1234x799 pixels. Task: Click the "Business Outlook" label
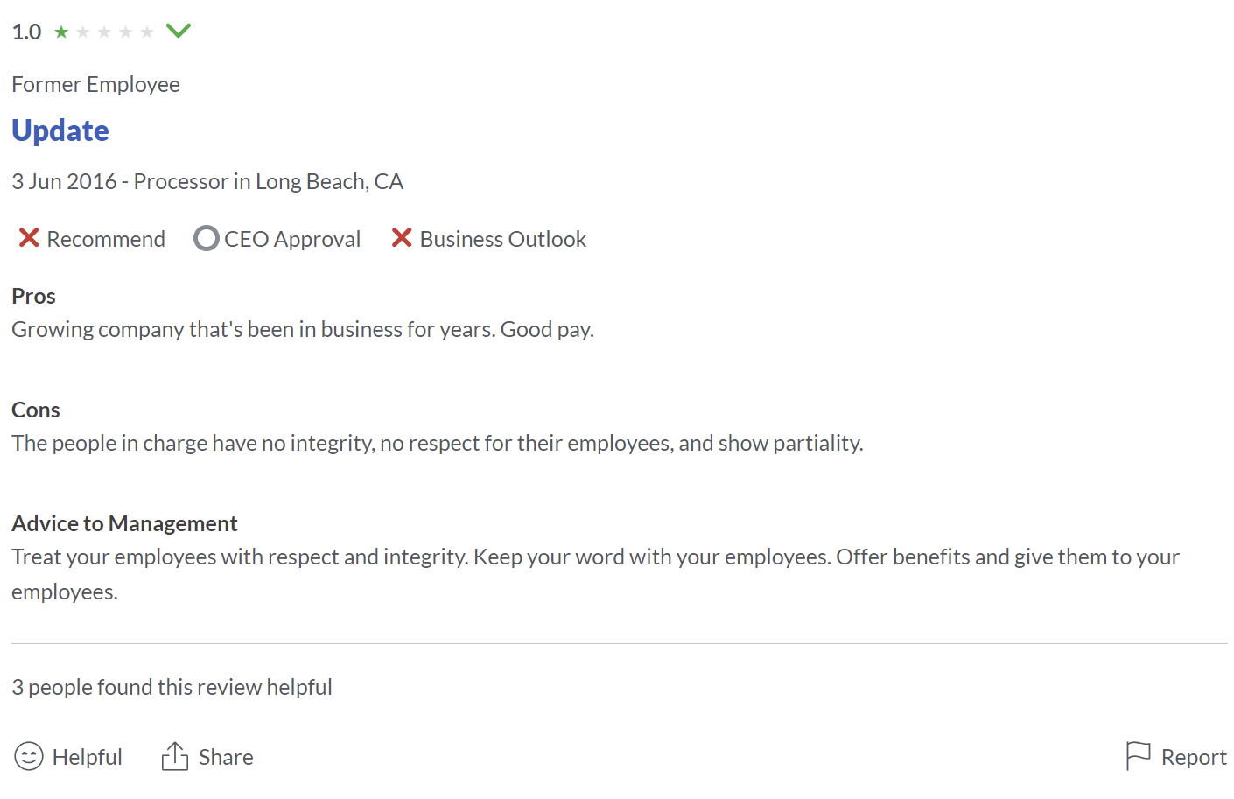503,239
